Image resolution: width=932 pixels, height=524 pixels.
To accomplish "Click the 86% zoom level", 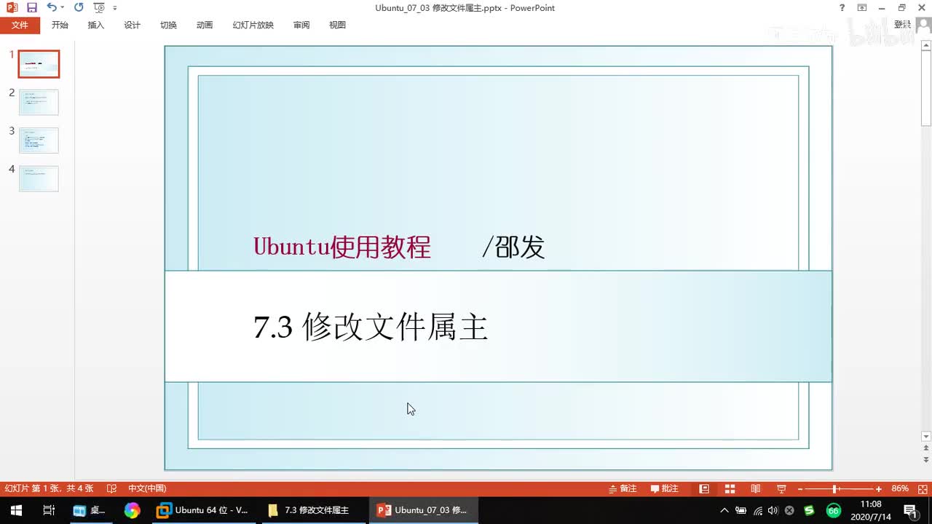I will tap(900, 488).
